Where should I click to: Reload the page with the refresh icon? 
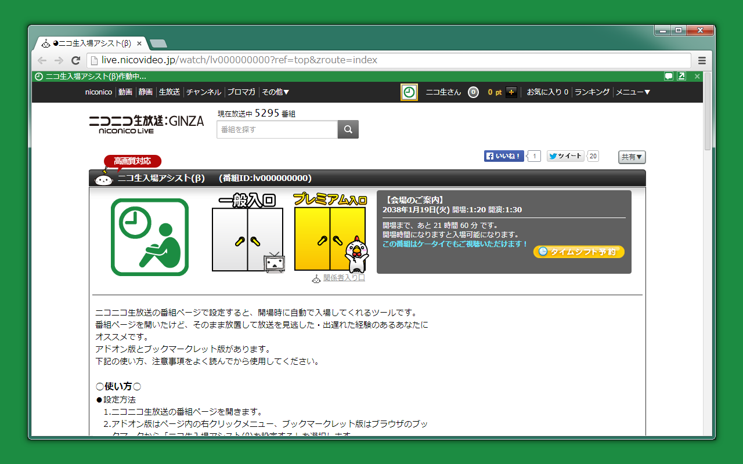(x=75, y=60)
